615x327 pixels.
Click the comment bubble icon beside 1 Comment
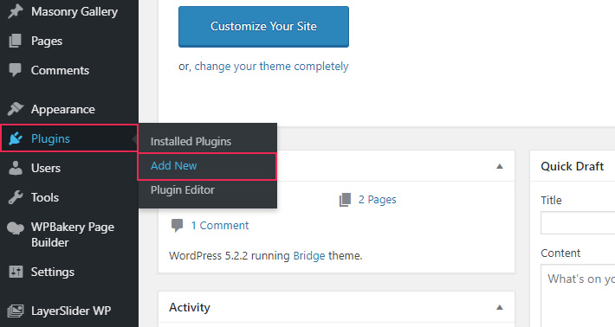click(178, 226)
